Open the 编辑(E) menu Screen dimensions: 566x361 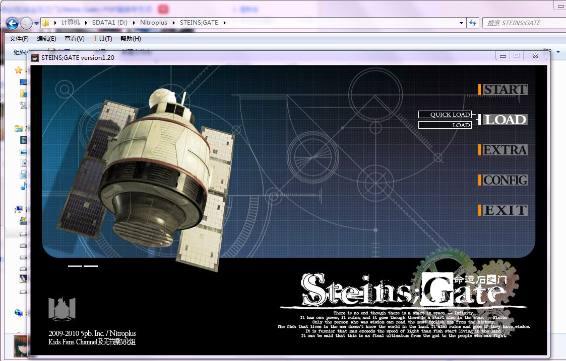point(46,39)
